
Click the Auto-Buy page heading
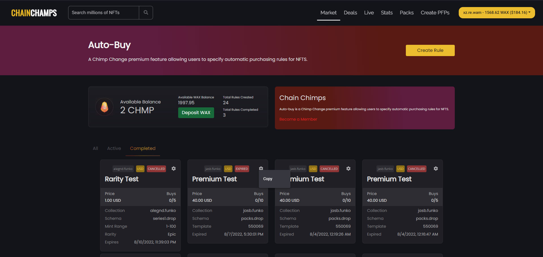coord(109,45)
